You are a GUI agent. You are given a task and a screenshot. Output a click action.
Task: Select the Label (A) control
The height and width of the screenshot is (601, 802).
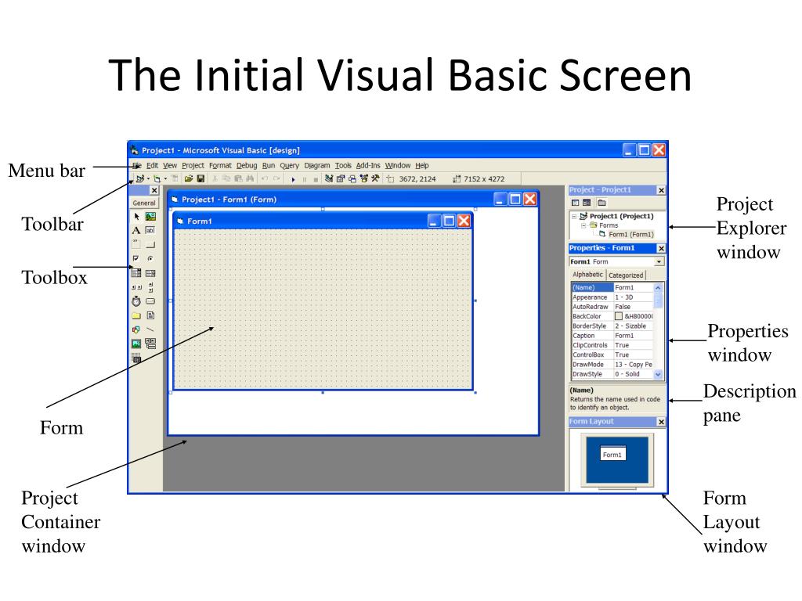pyautogui.click(x=136, y=231)
